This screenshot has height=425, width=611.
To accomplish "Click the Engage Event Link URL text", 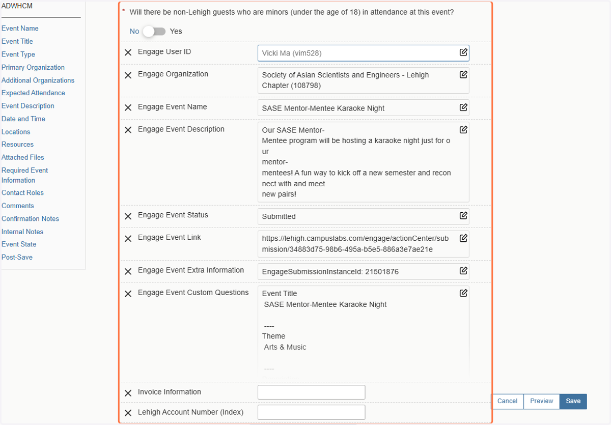I will tap(355, 244).
